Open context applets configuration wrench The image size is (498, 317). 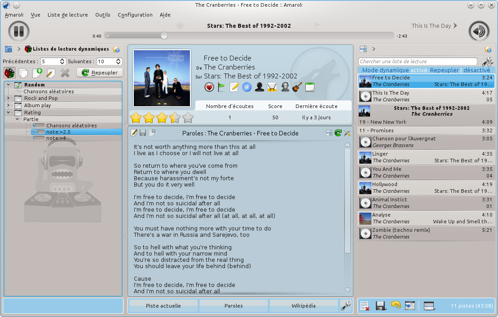click(346, 306)
